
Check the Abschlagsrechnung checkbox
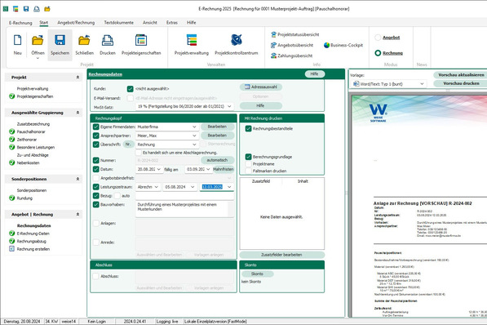tap(139, 153)
